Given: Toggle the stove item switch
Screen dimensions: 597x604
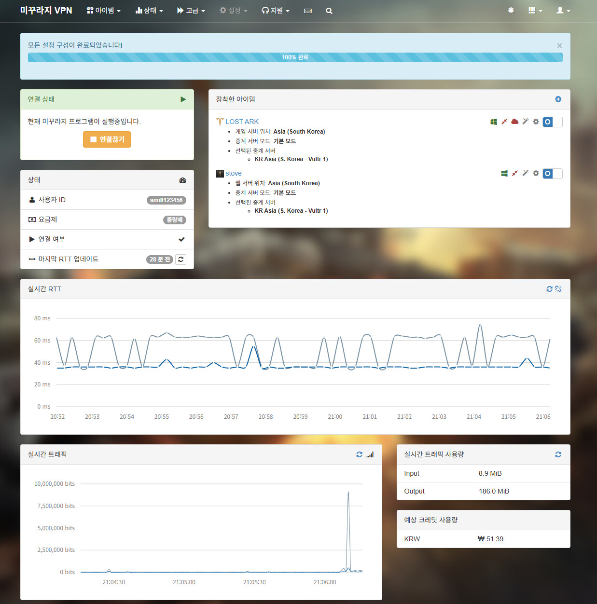Looking at the screenshot, I should coord(552,174).
